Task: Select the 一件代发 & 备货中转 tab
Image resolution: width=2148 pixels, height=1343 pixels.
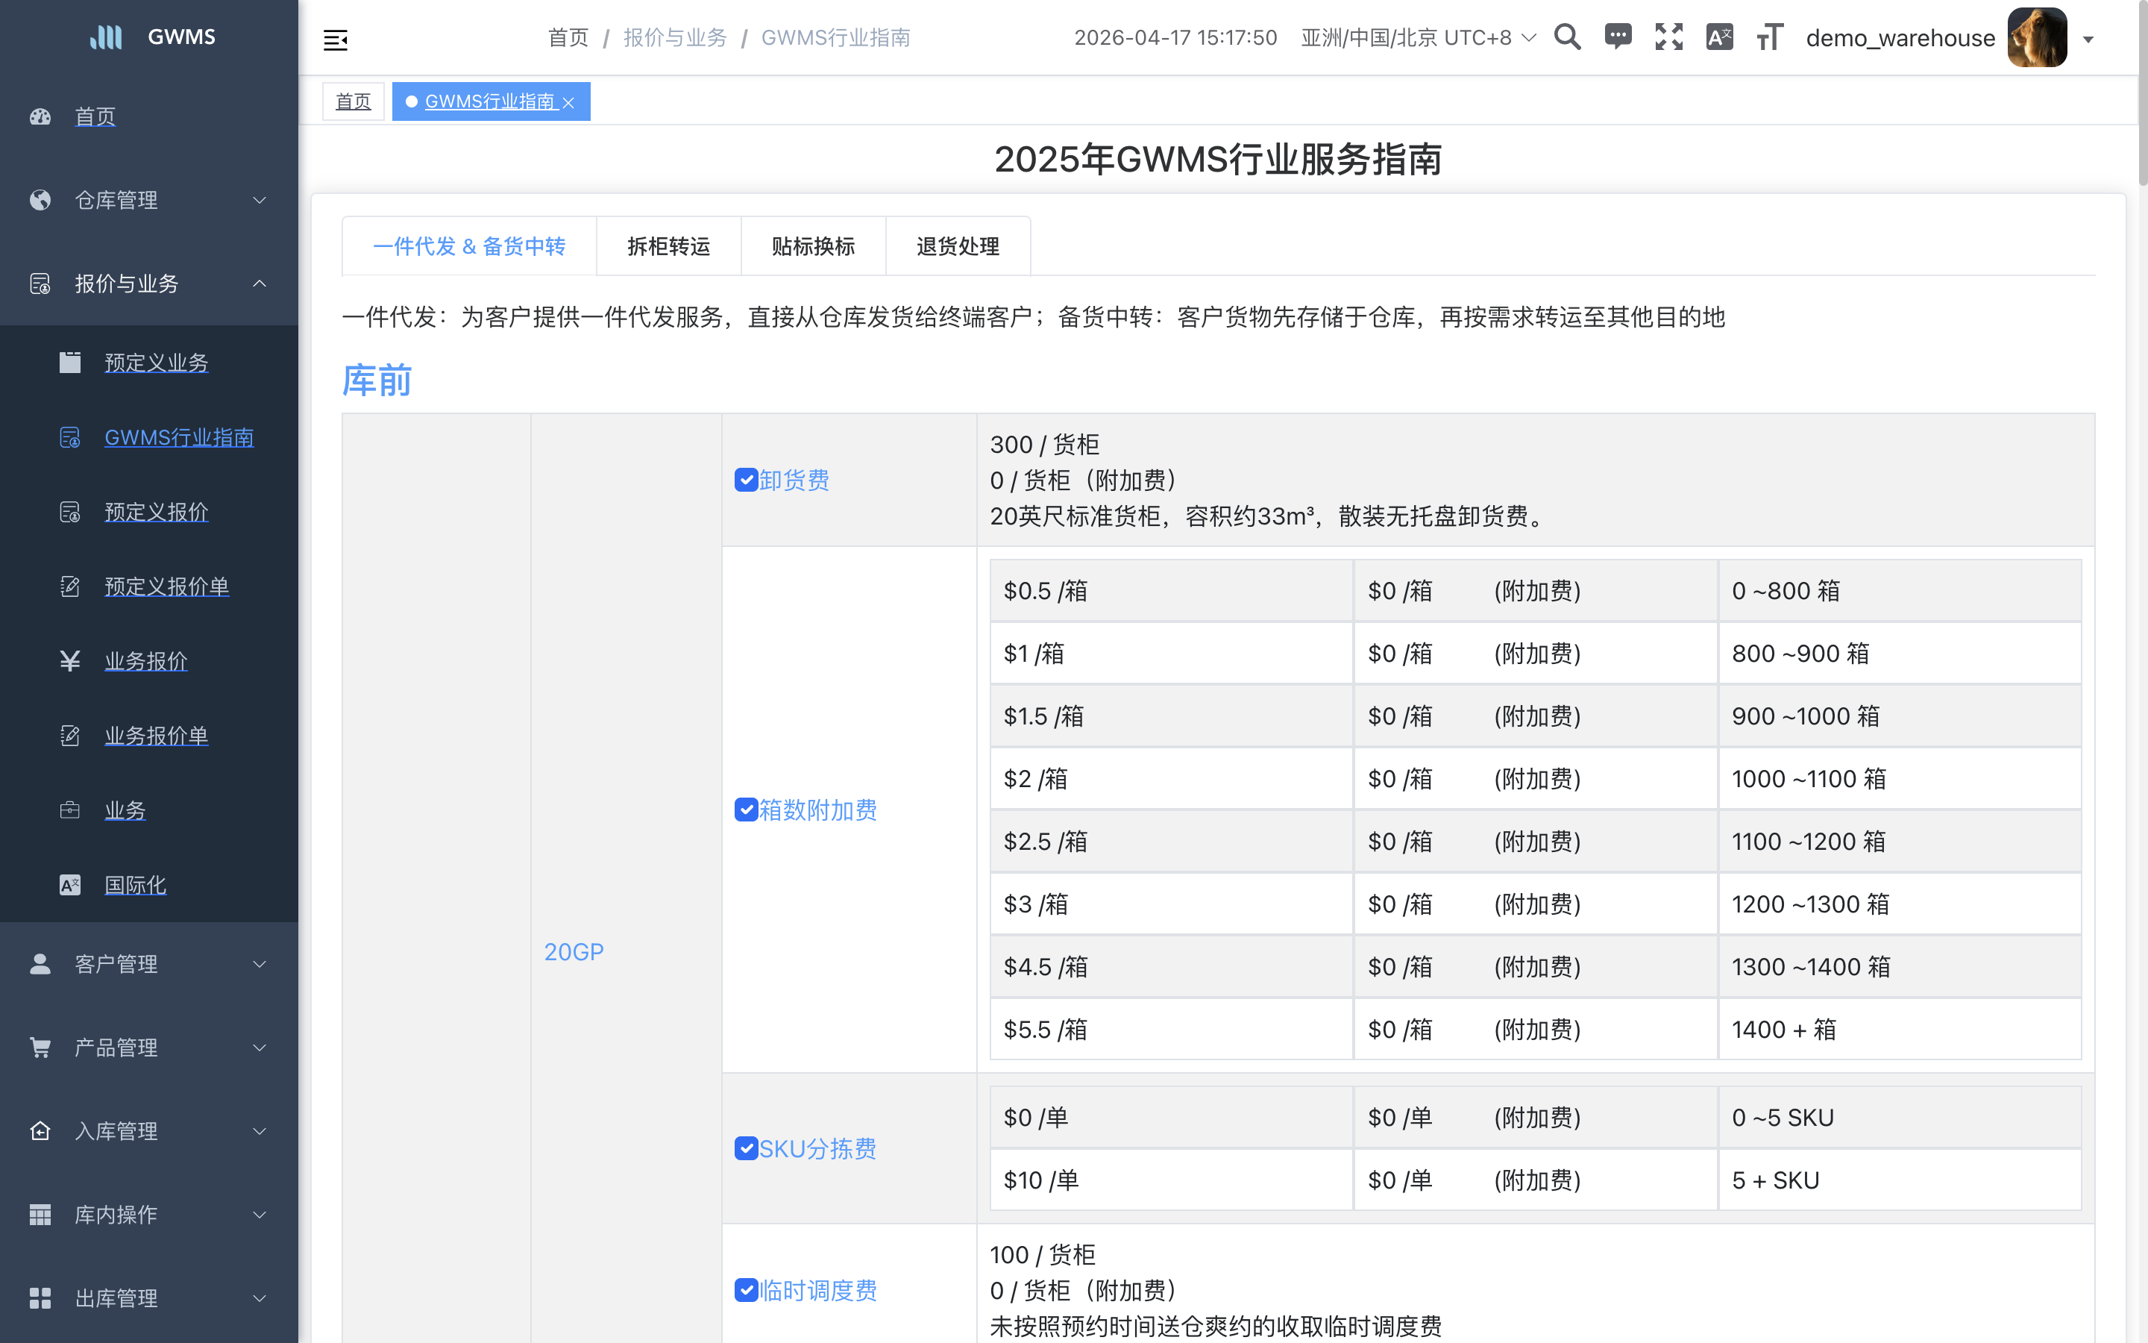Action: 468,246
